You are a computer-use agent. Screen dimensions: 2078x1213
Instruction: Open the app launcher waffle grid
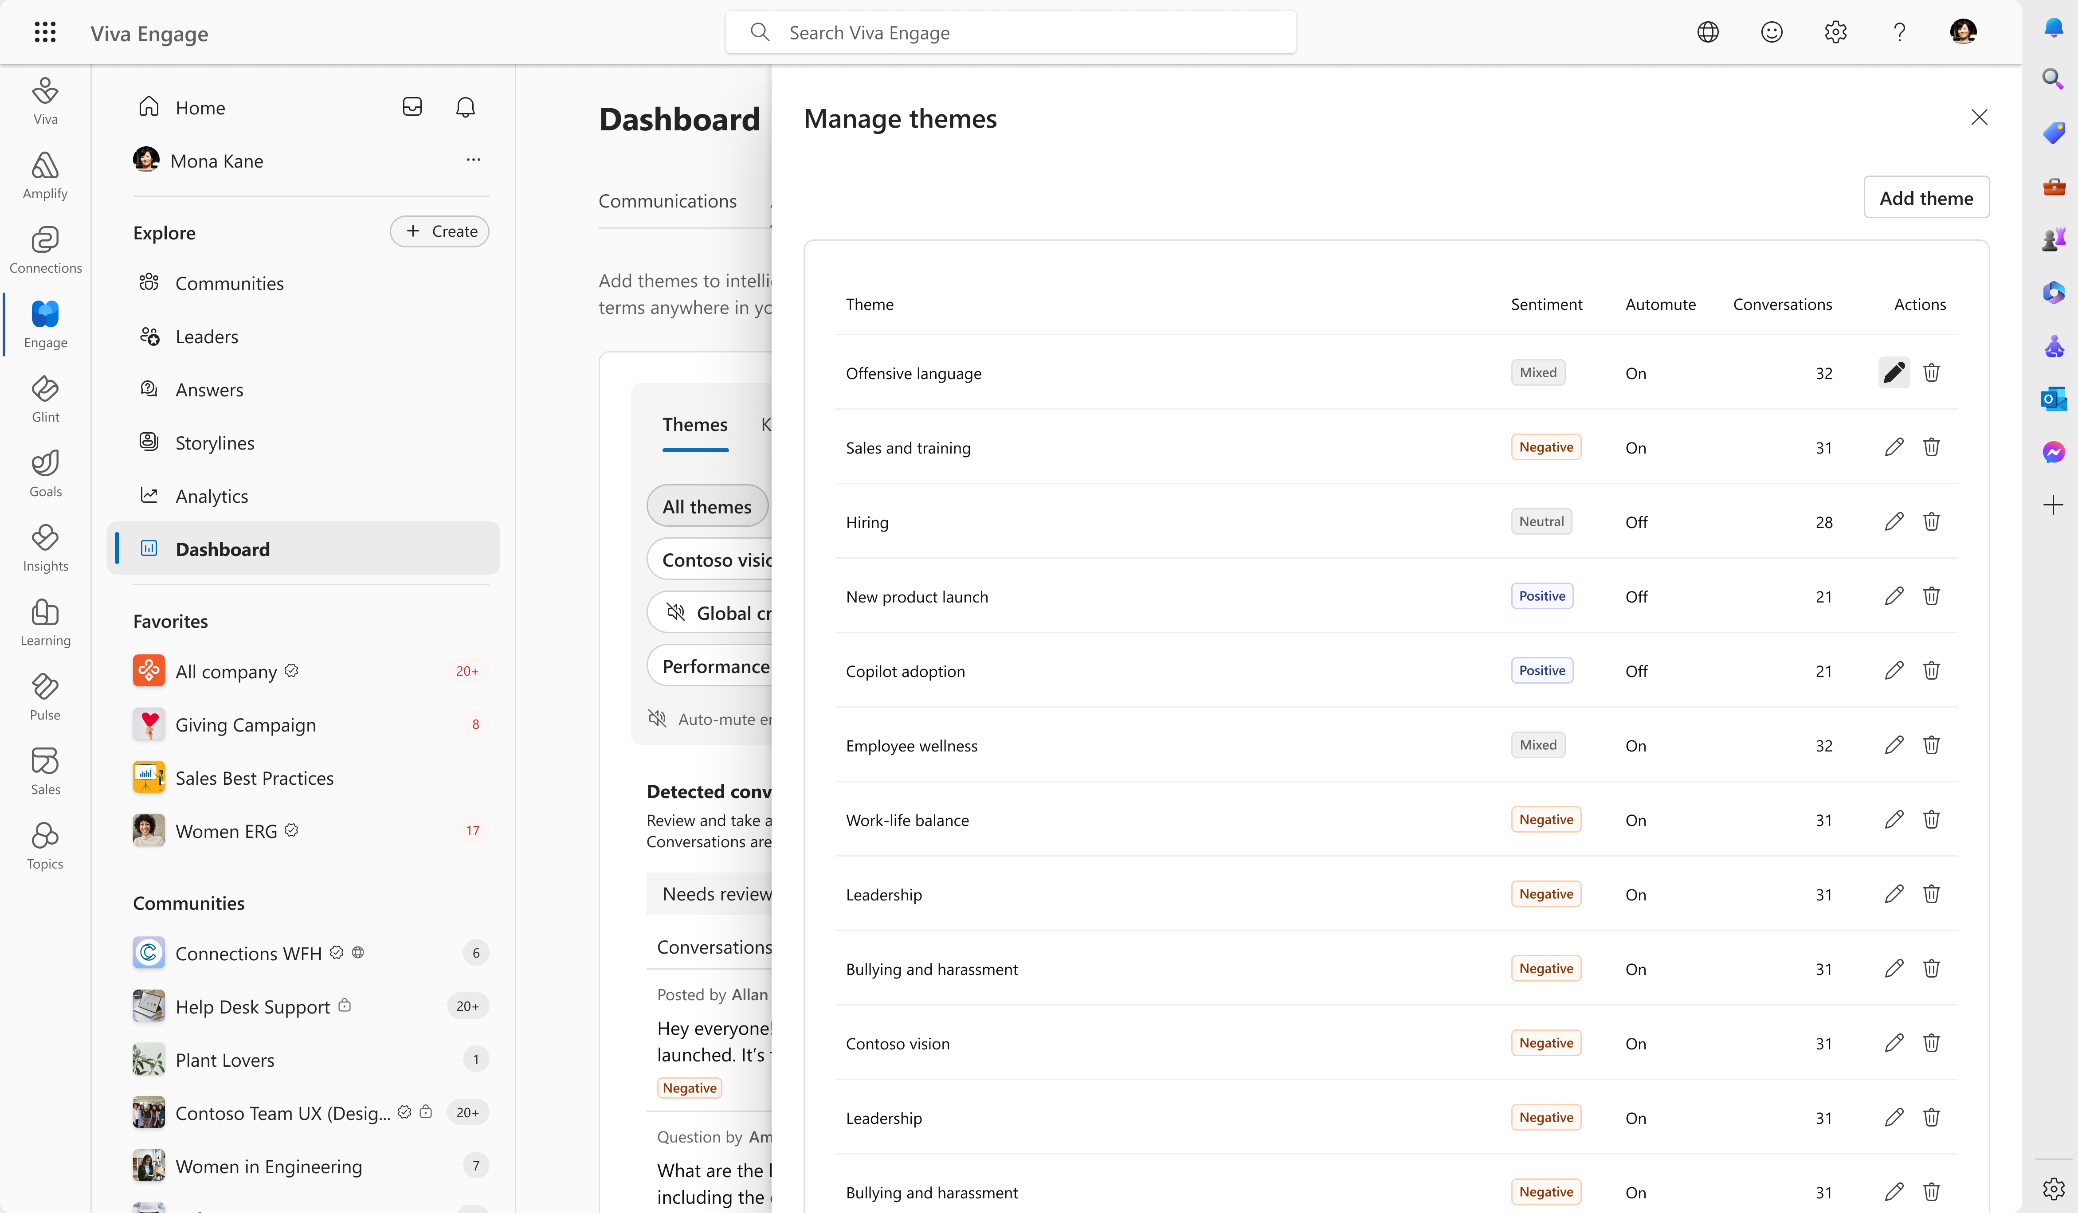(x=45, y=32)
